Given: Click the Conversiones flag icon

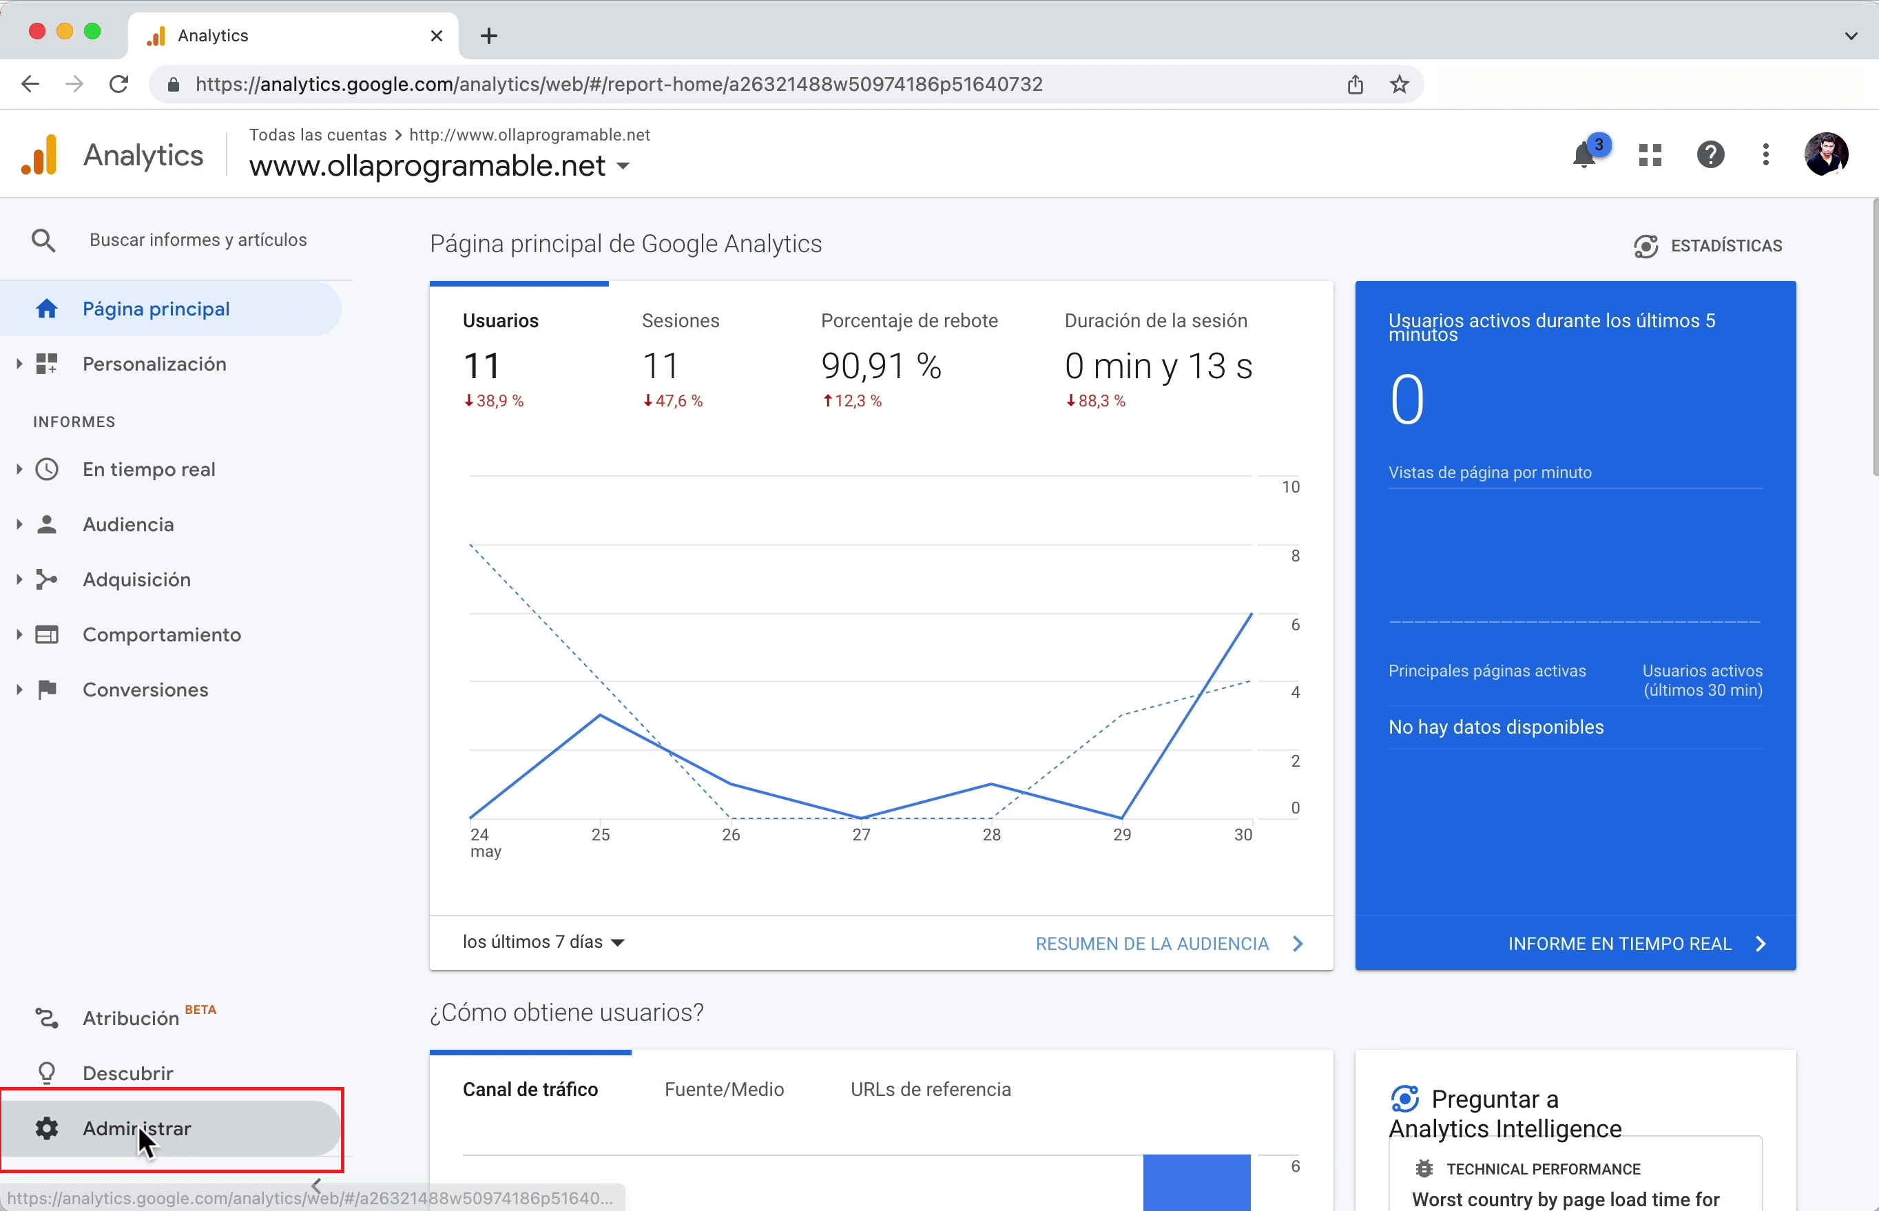Looking at the screenshot, I should coord(47,690).
